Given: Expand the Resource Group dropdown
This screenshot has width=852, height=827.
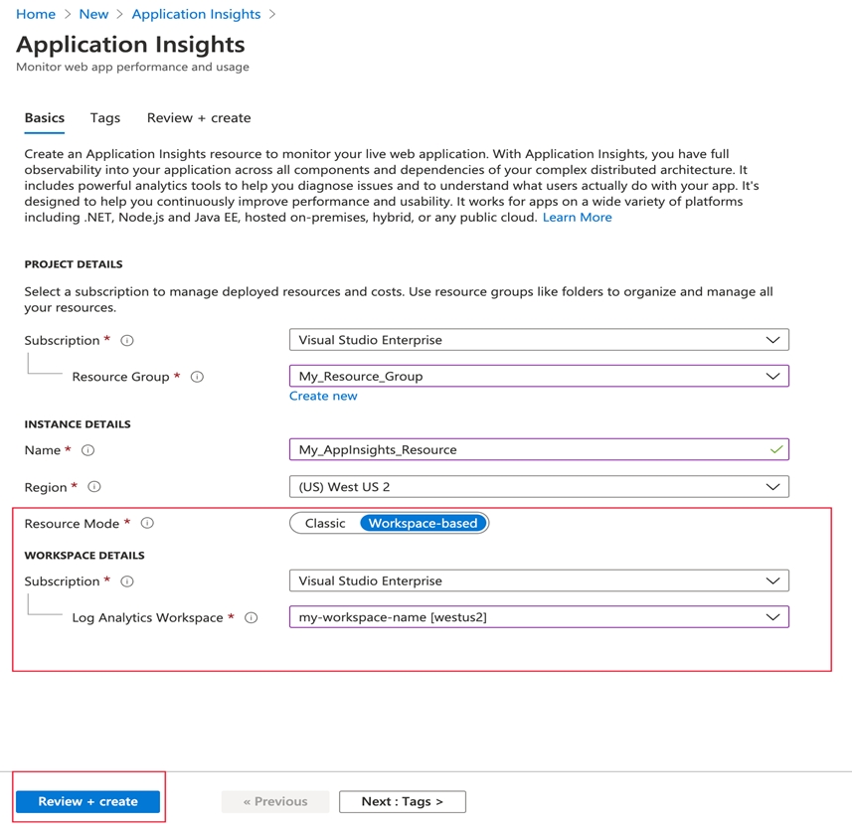Looking at the screenshot, I should [538, 376].
